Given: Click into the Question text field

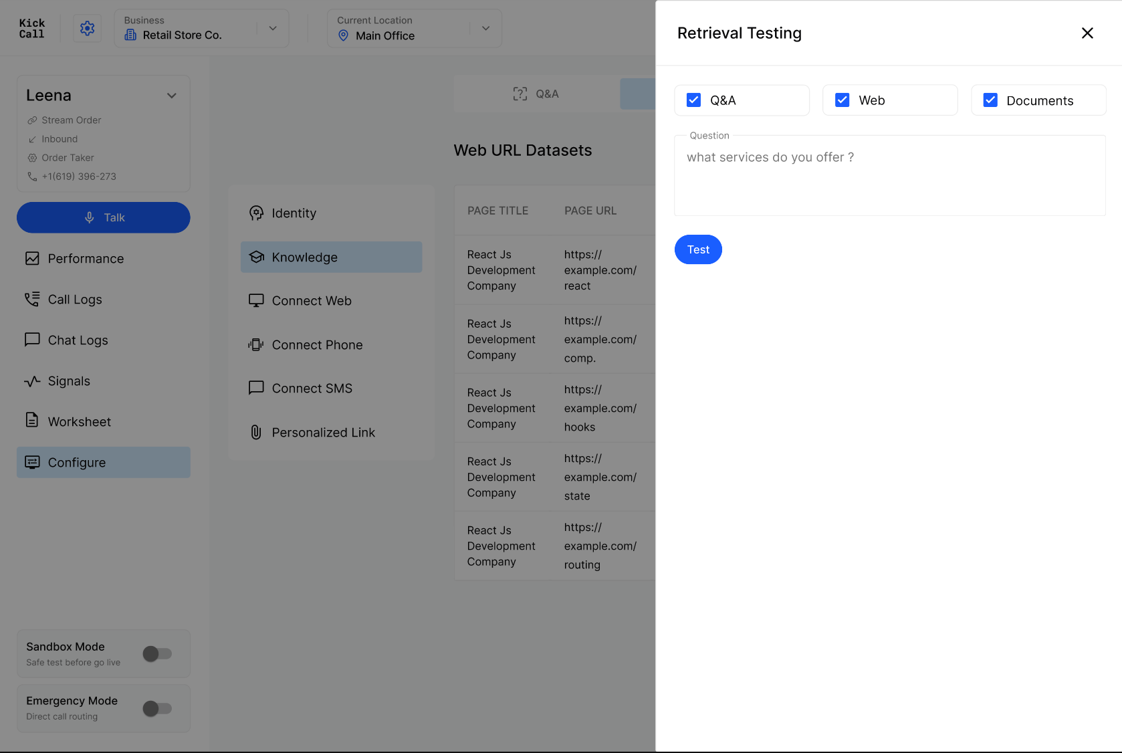Looking at the screenshot, I should click(890, 175).
